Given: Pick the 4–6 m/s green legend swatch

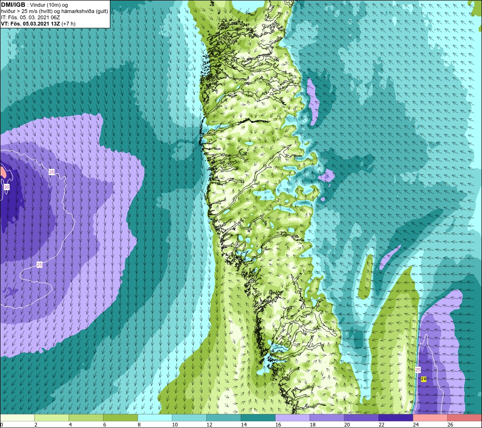Looking at the screenshot, I should pos(86,417).
